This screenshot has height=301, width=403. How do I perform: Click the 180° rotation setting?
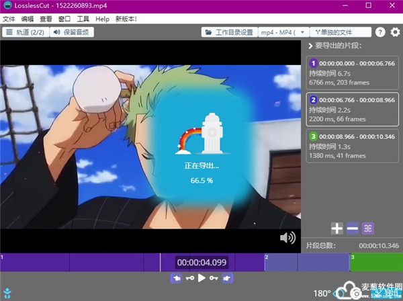322,294
